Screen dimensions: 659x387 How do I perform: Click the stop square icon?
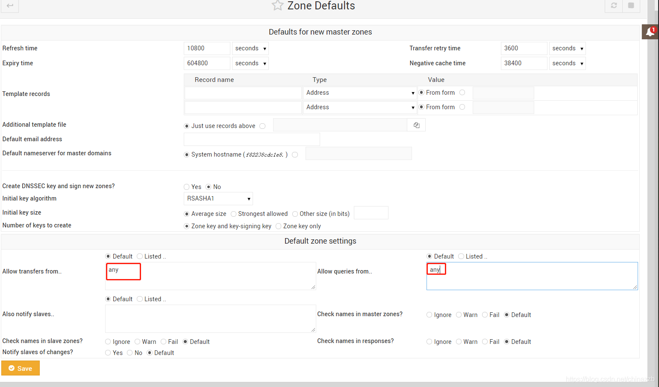[631, 6]
